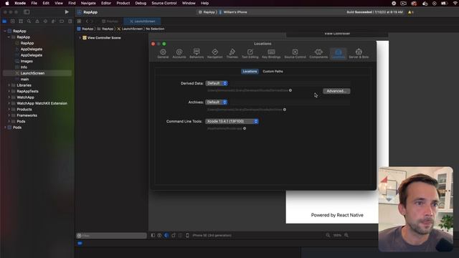Viewport: 459px width, 258px height.
Task: Click the Advanced... button
Action: [336, 91]
